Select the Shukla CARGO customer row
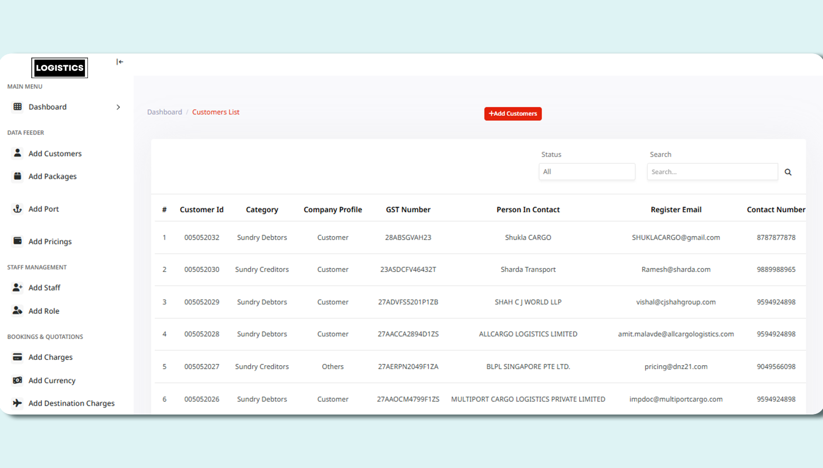 click(x=528, y=238)
